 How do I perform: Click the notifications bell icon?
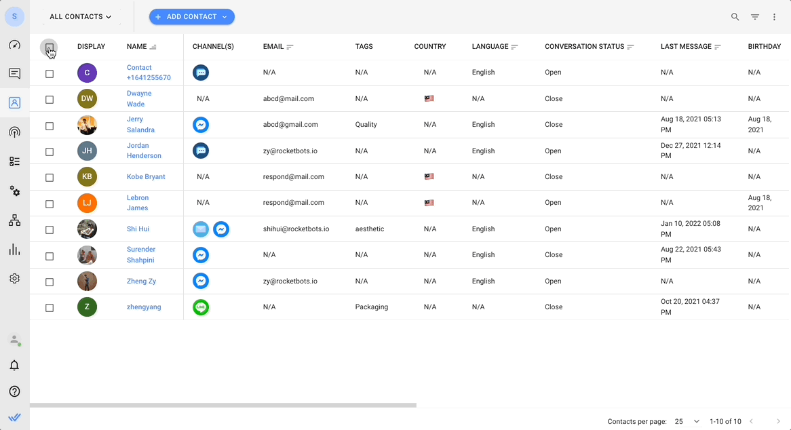tap(15, 365)
